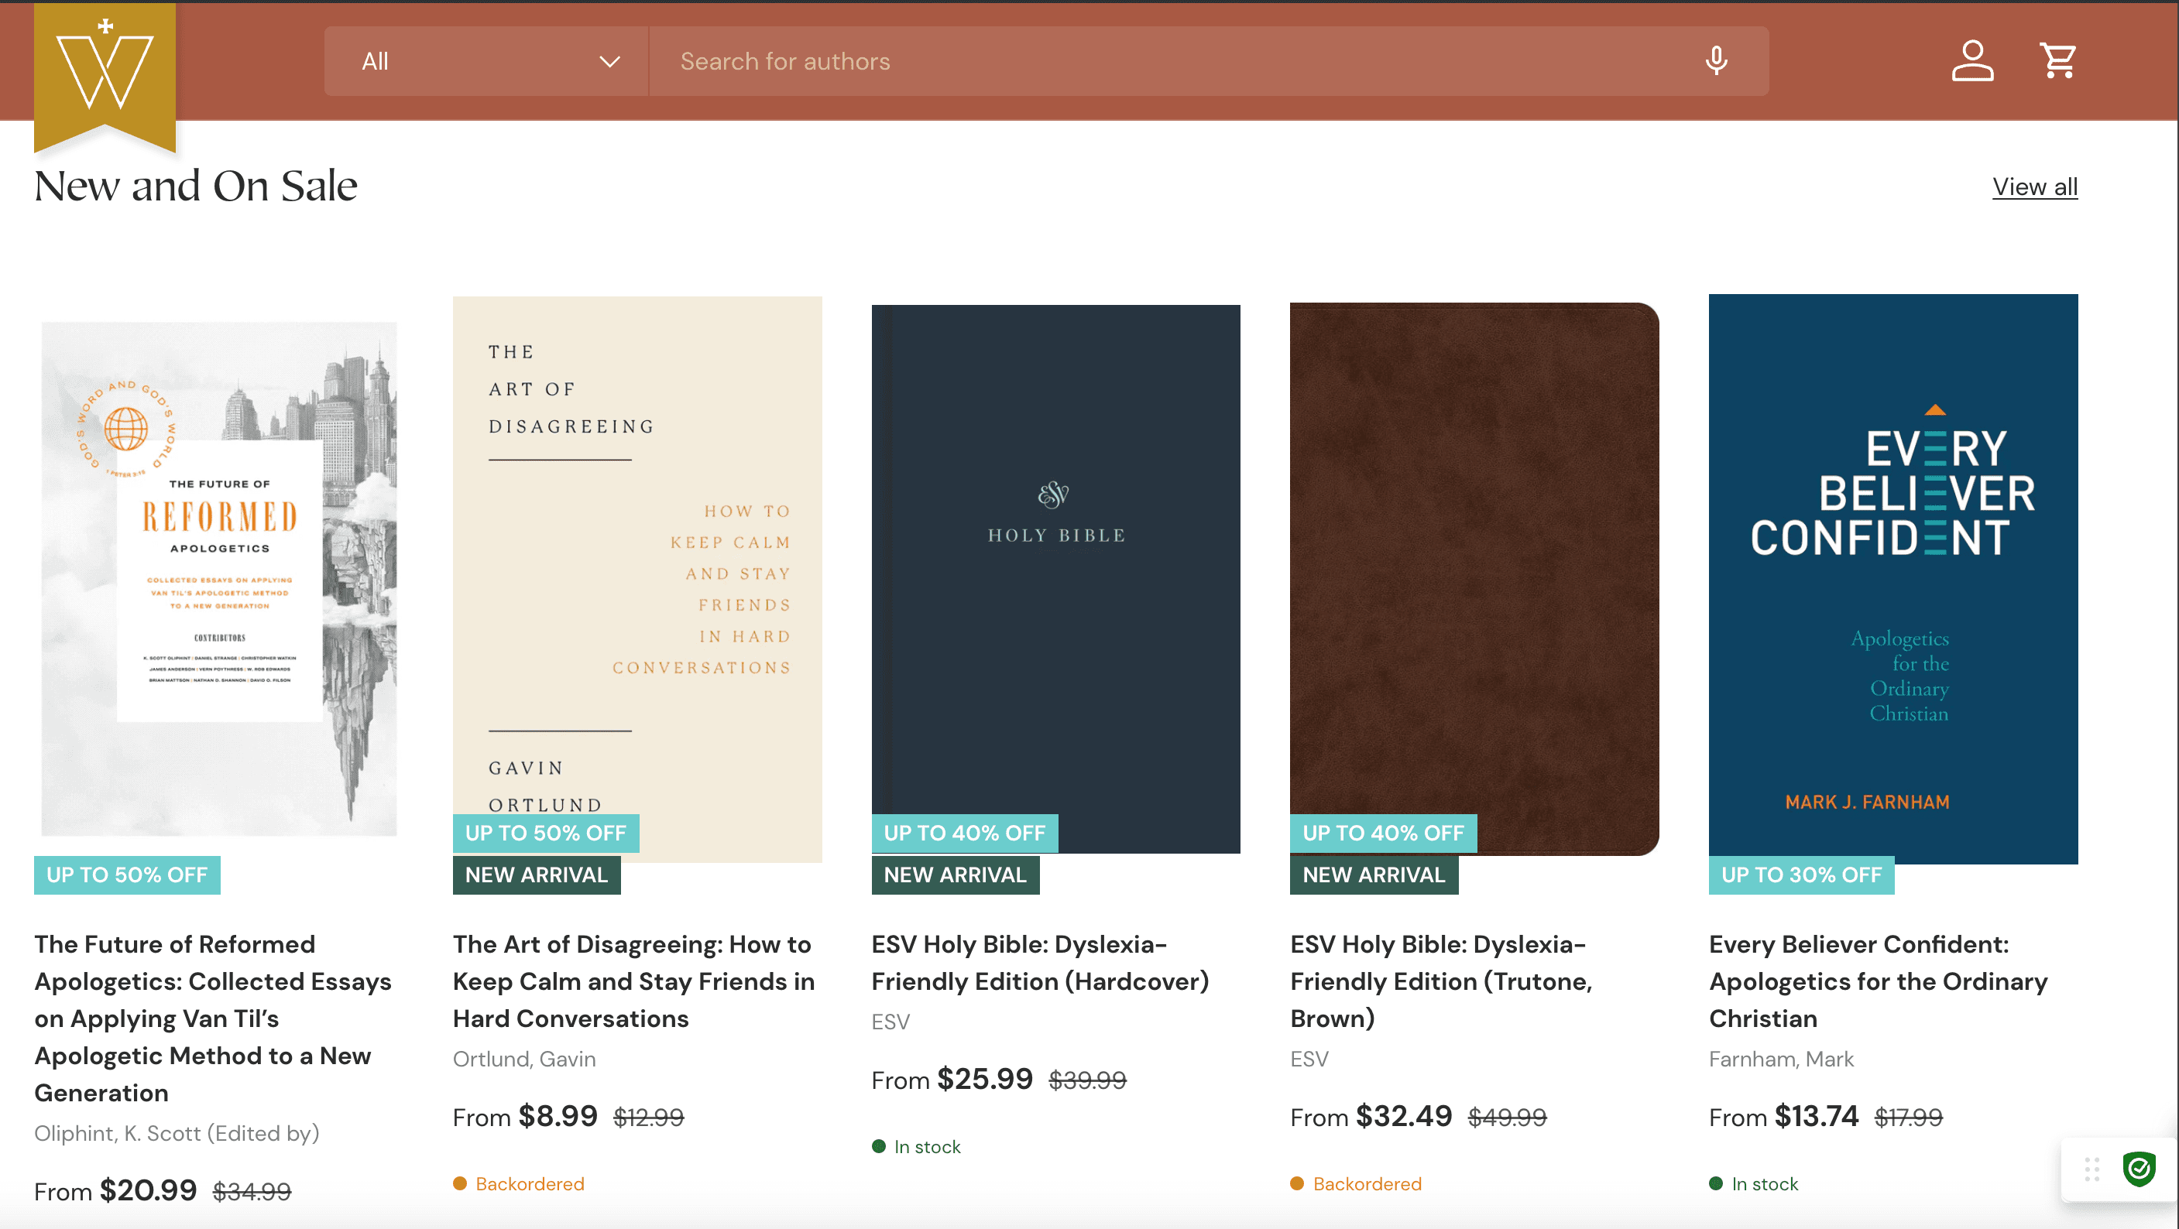Click NEW ARRIVAL badge on The Art of Disagreeing
The height and width of the screenshot is (1229, 2179).
click(x=537, y=875)
